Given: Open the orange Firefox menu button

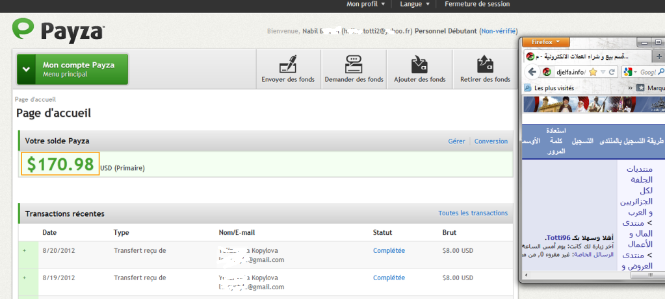Looking at the screenshot, I should (546, 42).
